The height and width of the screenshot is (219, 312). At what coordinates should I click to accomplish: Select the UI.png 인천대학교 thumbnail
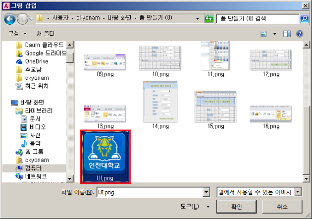105,157
